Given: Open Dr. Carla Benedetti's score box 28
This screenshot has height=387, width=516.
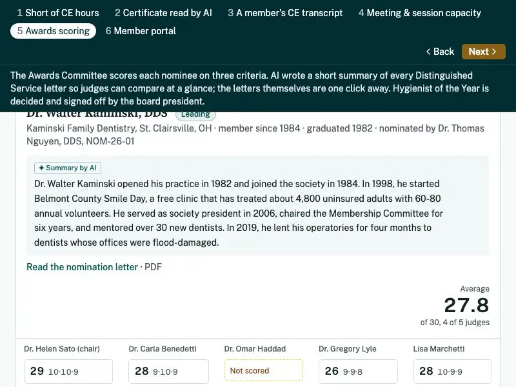Looking at the screenshot, I should [x=168, y=372].
